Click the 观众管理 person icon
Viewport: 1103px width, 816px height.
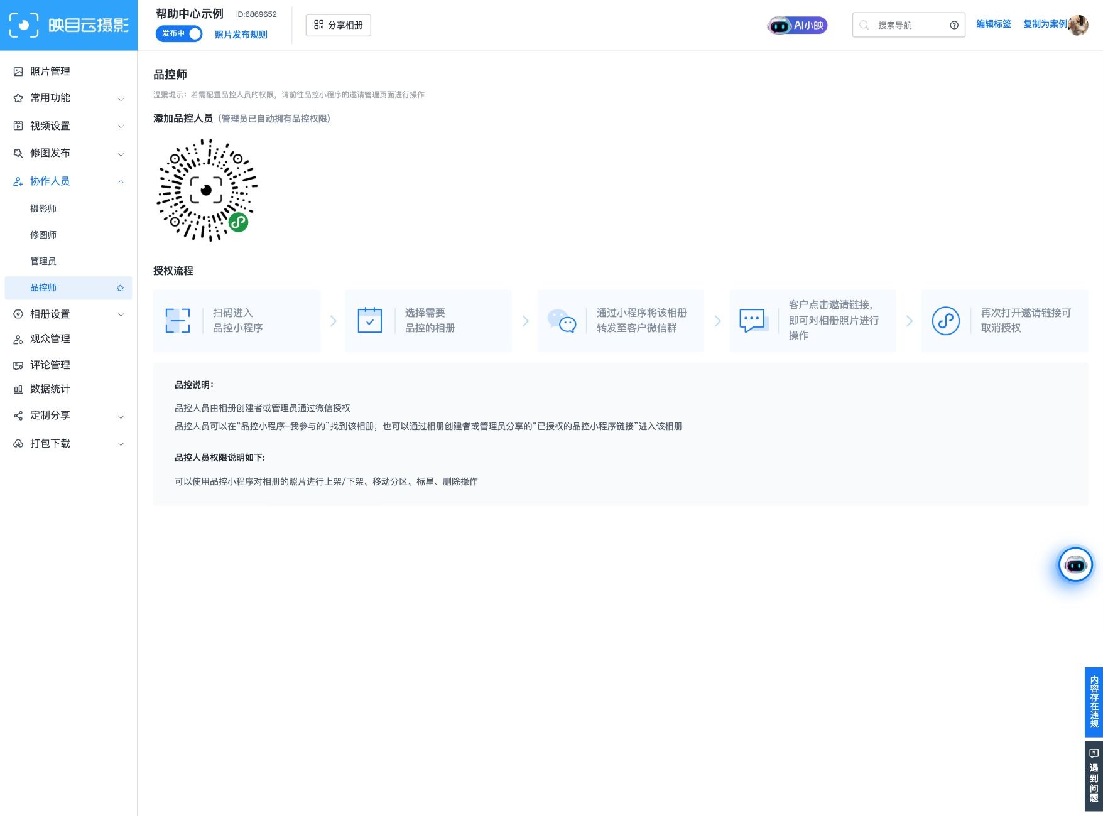click(x=18, y=340)
